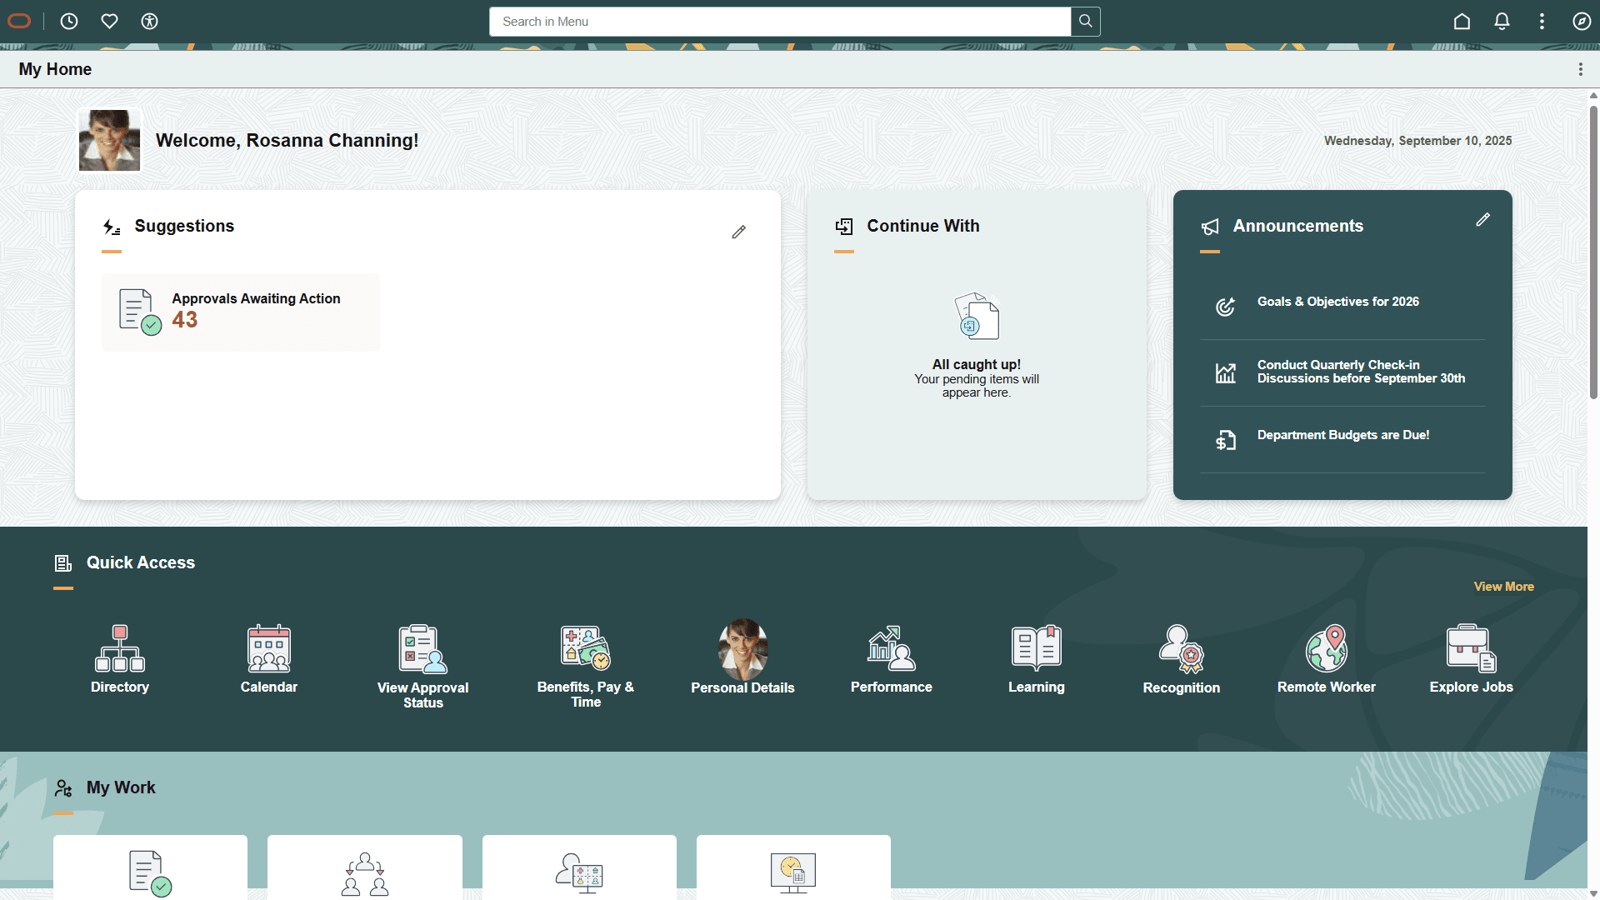Click the search magnifier button
The width and height of the screenshot is (1600, 900).
1085,22
